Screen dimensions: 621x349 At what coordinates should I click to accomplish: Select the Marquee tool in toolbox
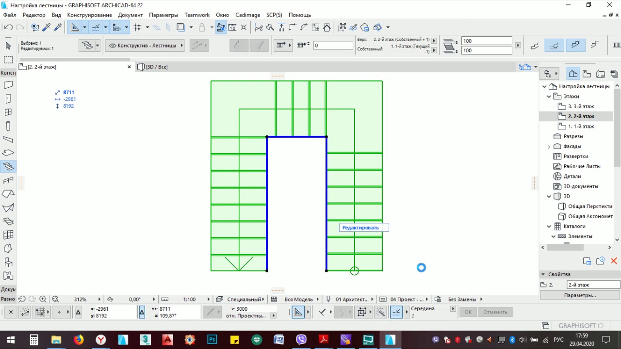tap(8, 60)
